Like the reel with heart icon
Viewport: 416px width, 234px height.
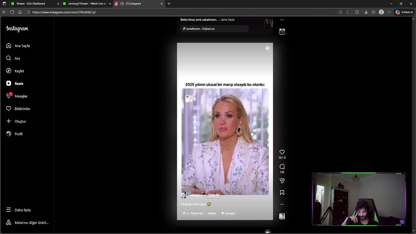point(282,152)
